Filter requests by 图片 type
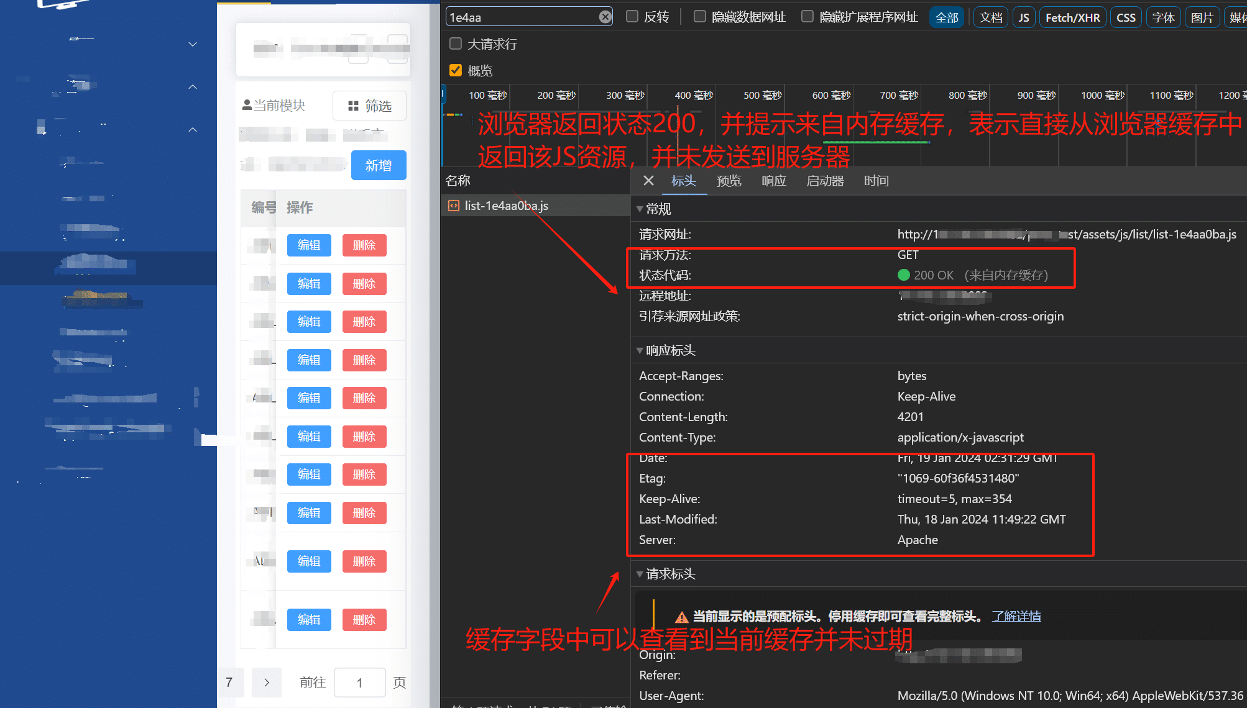 [1202, 17]
